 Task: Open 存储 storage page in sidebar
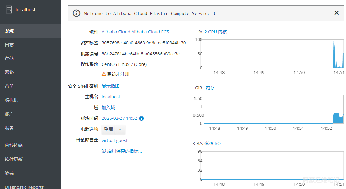pos(30,58)
